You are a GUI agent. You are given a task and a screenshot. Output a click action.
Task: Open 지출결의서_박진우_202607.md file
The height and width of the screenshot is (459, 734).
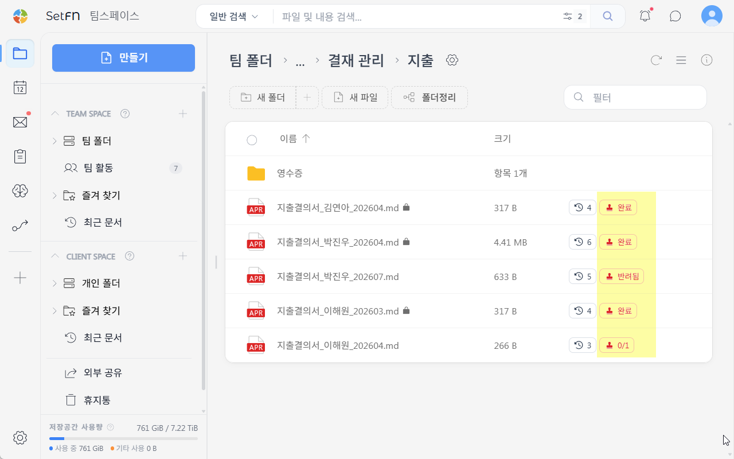pyautogui.click(x=338, y=277)
